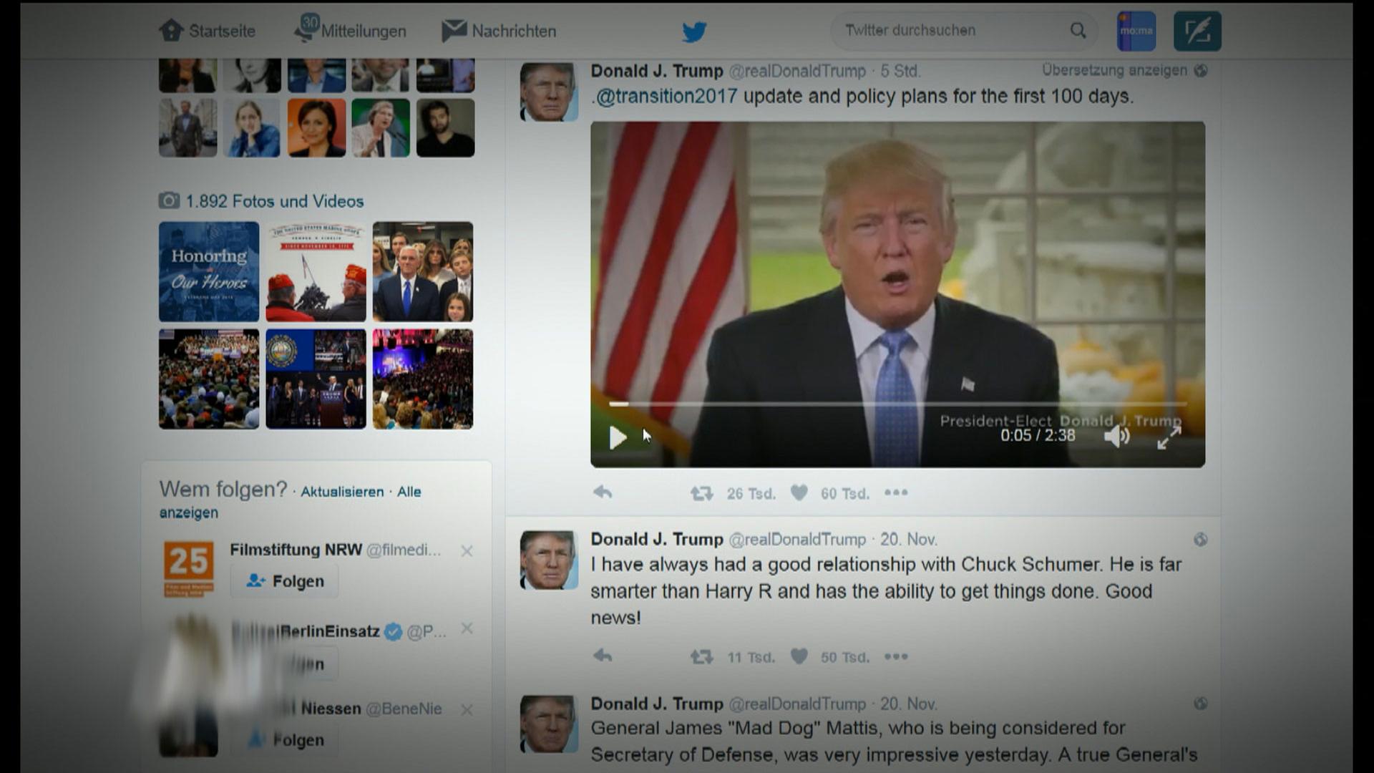The image size is (1374, 773).
Task: Mute the video volume speaker icon
Action: (1116, 436)
